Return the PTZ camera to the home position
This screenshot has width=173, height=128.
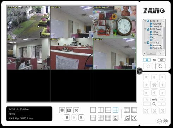(x=154, y=85)
